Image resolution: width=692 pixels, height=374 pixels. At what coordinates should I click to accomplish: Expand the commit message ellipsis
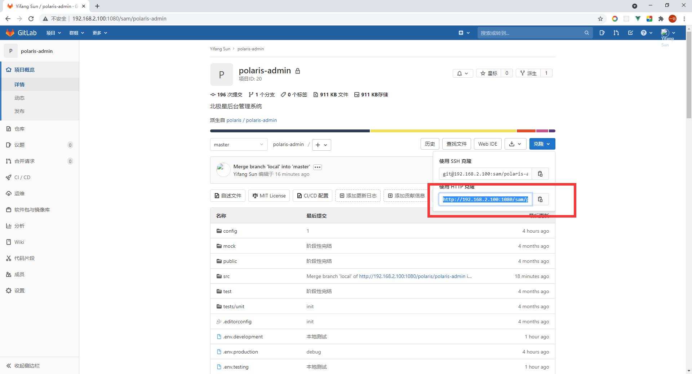(317, 167)
